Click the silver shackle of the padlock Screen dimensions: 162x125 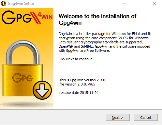pos(23,52)
